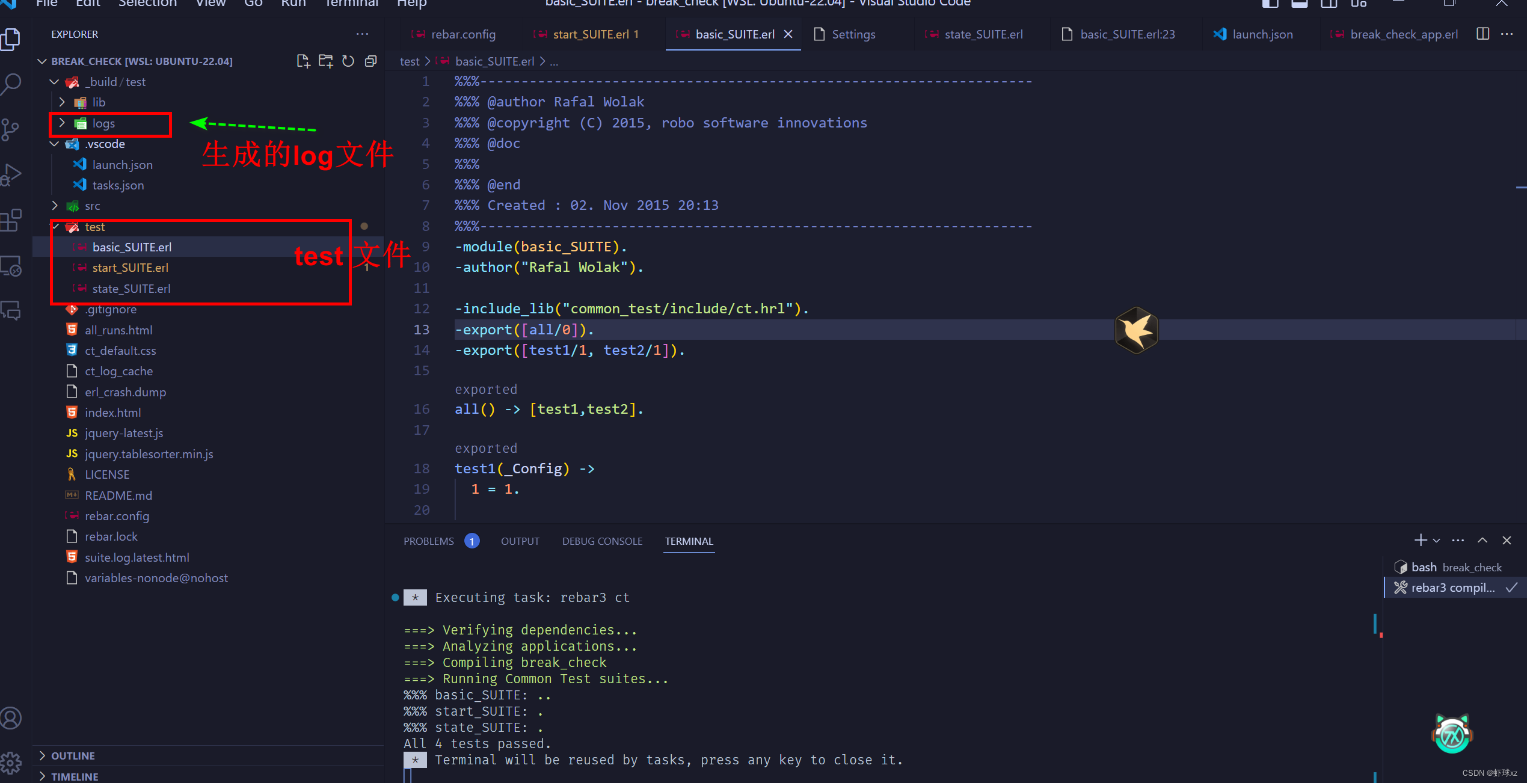
Task: Expand the logs folder
Action: point(103,123)
